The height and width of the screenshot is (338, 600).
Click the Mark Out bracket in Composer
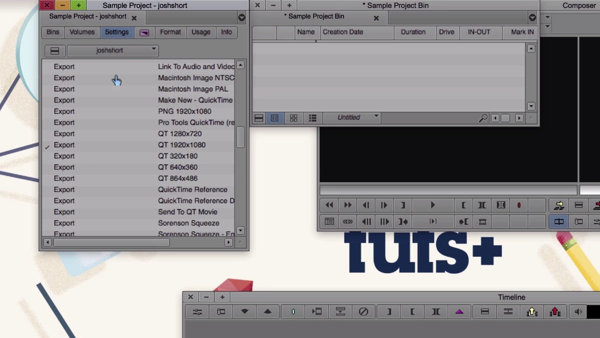click(x=403, y=205)
